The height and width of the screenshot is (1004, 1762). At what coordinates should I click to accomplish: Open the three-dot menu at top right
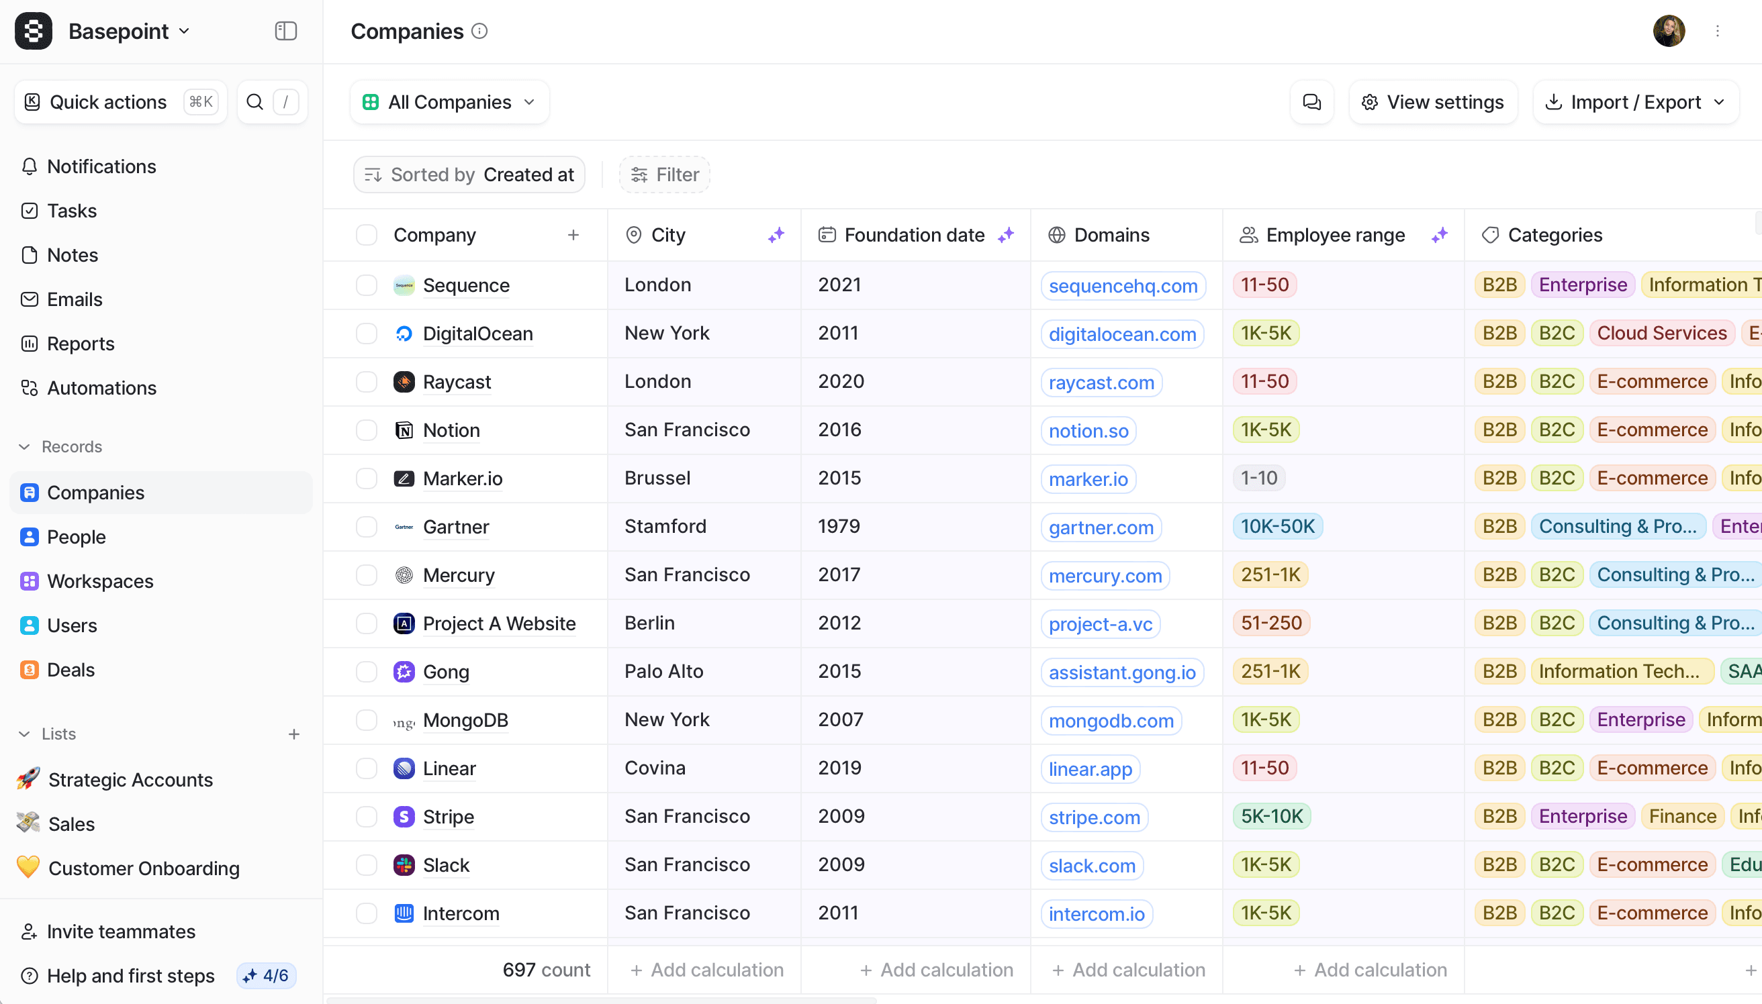[1718, 31]
